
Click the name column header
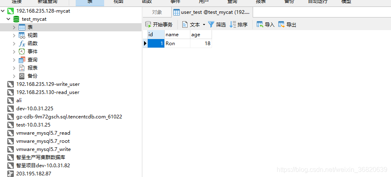[177, 35]
